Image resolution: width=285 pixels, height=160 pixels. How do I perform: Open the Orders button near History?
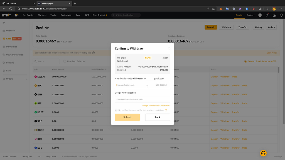tap(271, 27)
